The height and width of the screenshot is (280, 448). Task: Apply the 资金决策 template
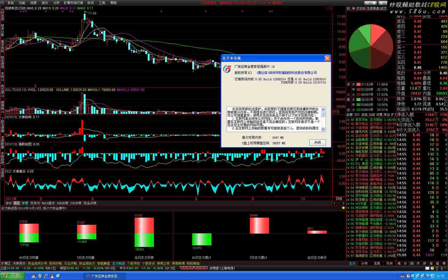[x=90, y=203]
